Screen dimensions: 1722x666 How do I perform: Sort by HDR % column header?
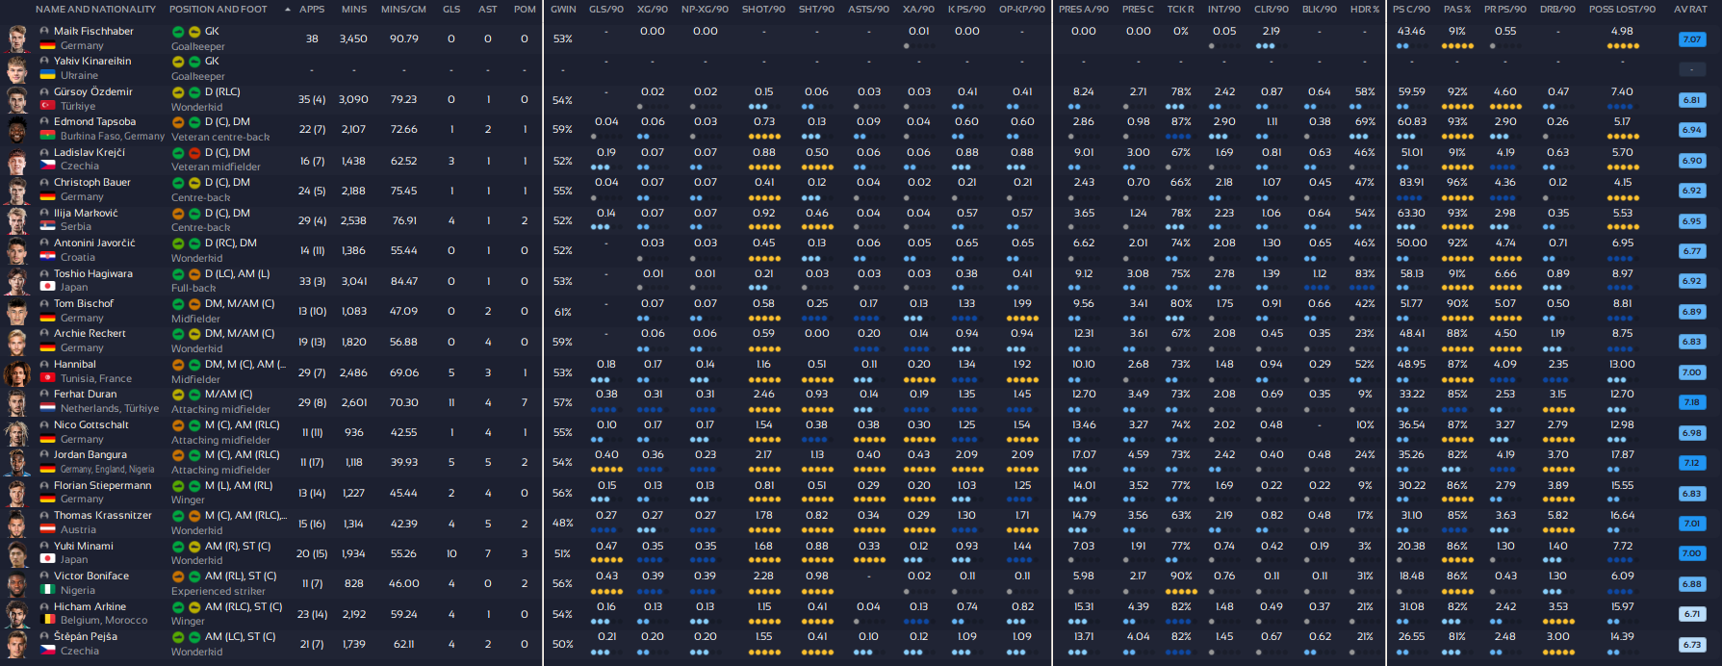coord(1365,10)
